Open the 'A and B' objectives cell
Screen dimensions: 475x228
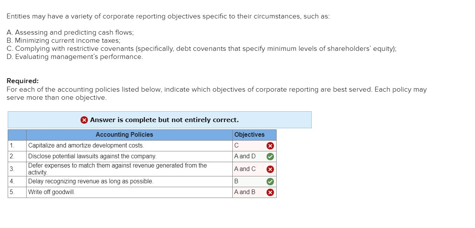point(254,192)
